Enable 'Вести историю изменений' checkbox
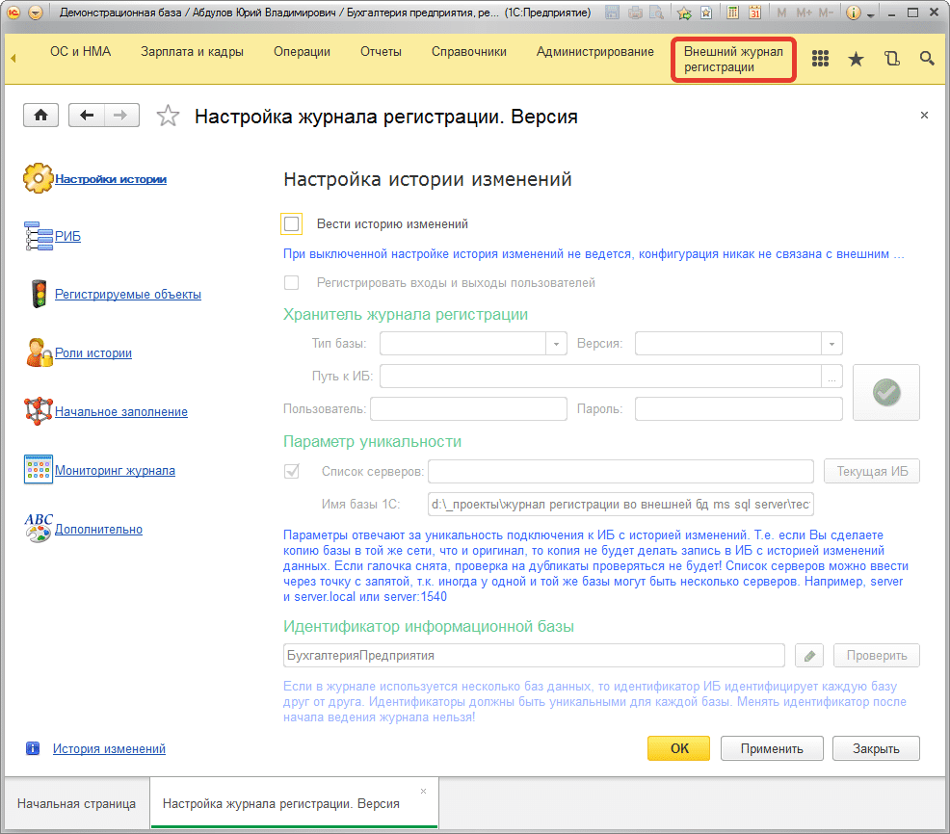Screen dimensions: 950x834 (x=292, y=224)
